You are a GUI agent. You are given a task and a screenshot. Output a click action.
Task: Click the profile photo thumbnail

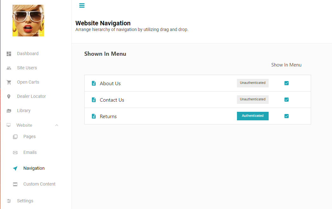[28, 21]
